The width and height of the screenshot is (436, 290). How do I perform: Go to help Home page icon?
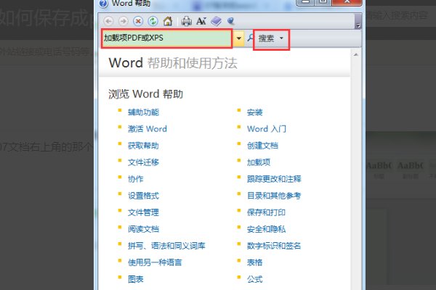(x=168, y=21)
